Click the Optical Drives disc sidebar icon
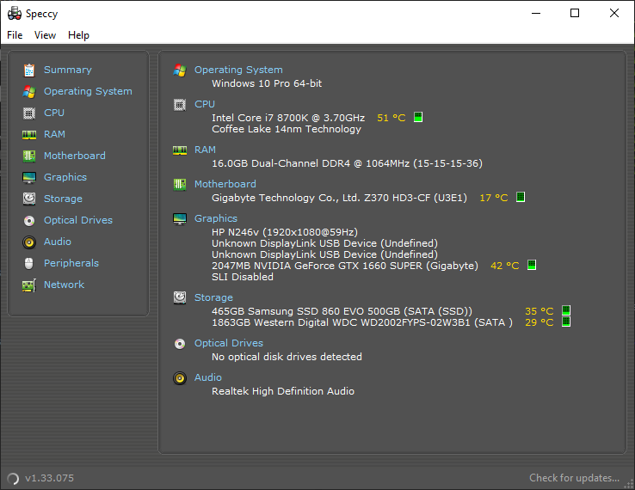Screen dimensions: 635x490 click(29, 221)
